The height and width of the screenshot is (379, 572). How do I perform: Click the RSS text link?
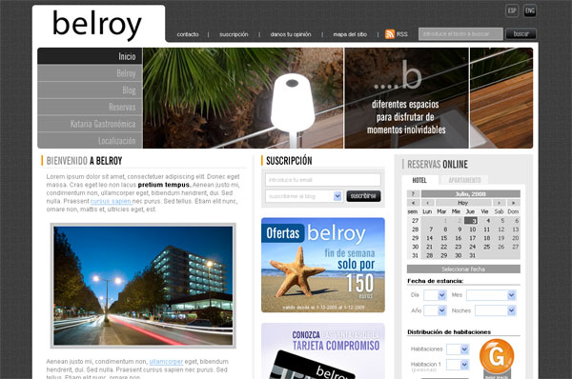(x=401, y=34)
